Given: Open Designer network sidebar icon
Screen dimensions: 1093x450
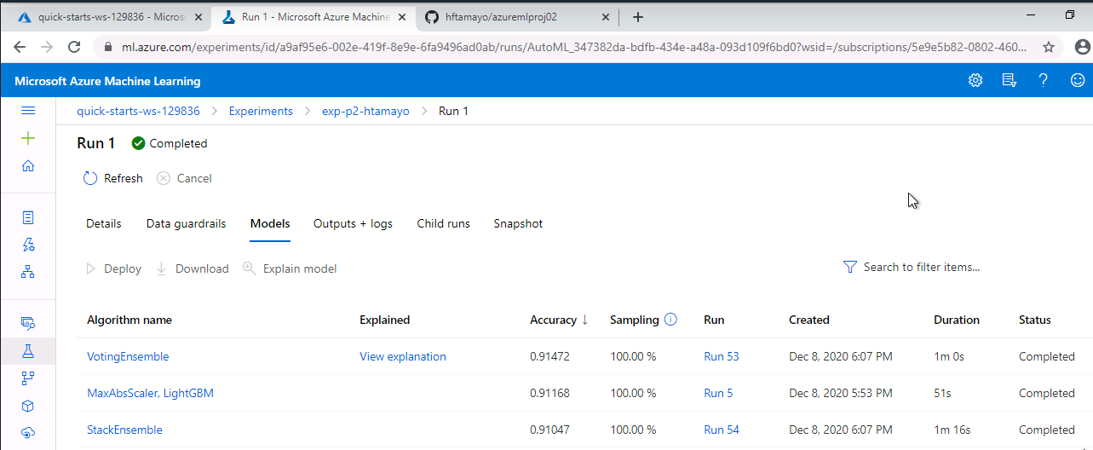Looking at the screenshot, I should point(28,272).
